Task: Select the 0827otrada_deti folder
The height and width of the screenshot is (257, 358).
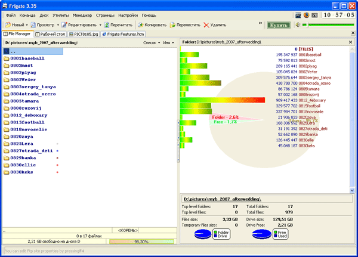Action: pyautogui.click(x=28, y=151)
